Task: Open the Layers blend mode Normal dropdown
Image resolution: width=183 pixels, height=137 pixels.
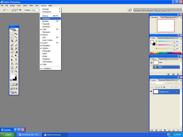Action: pyautogui.click(x=158, y=83)
